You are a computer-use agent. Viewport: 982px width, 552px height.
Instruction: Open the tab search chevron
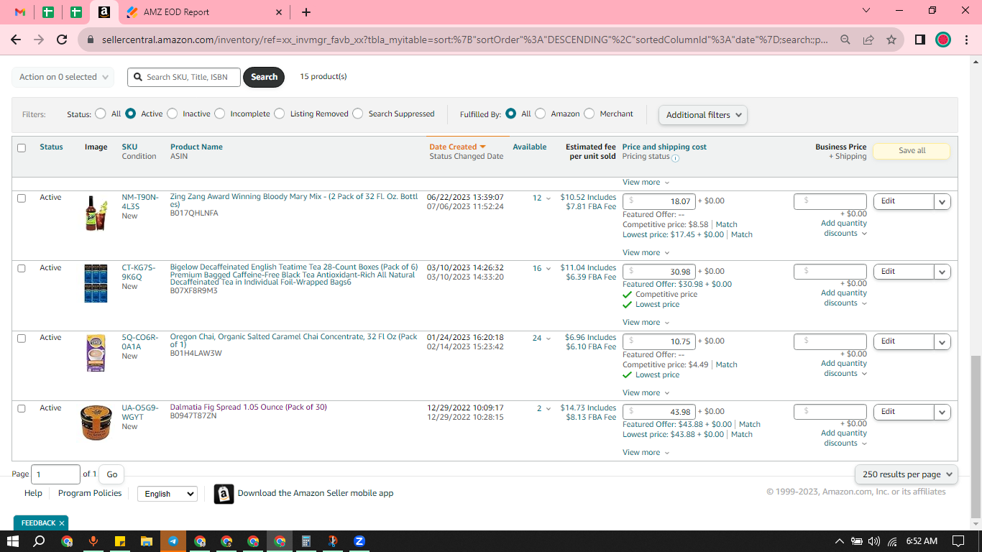click(x=866, y=10)
